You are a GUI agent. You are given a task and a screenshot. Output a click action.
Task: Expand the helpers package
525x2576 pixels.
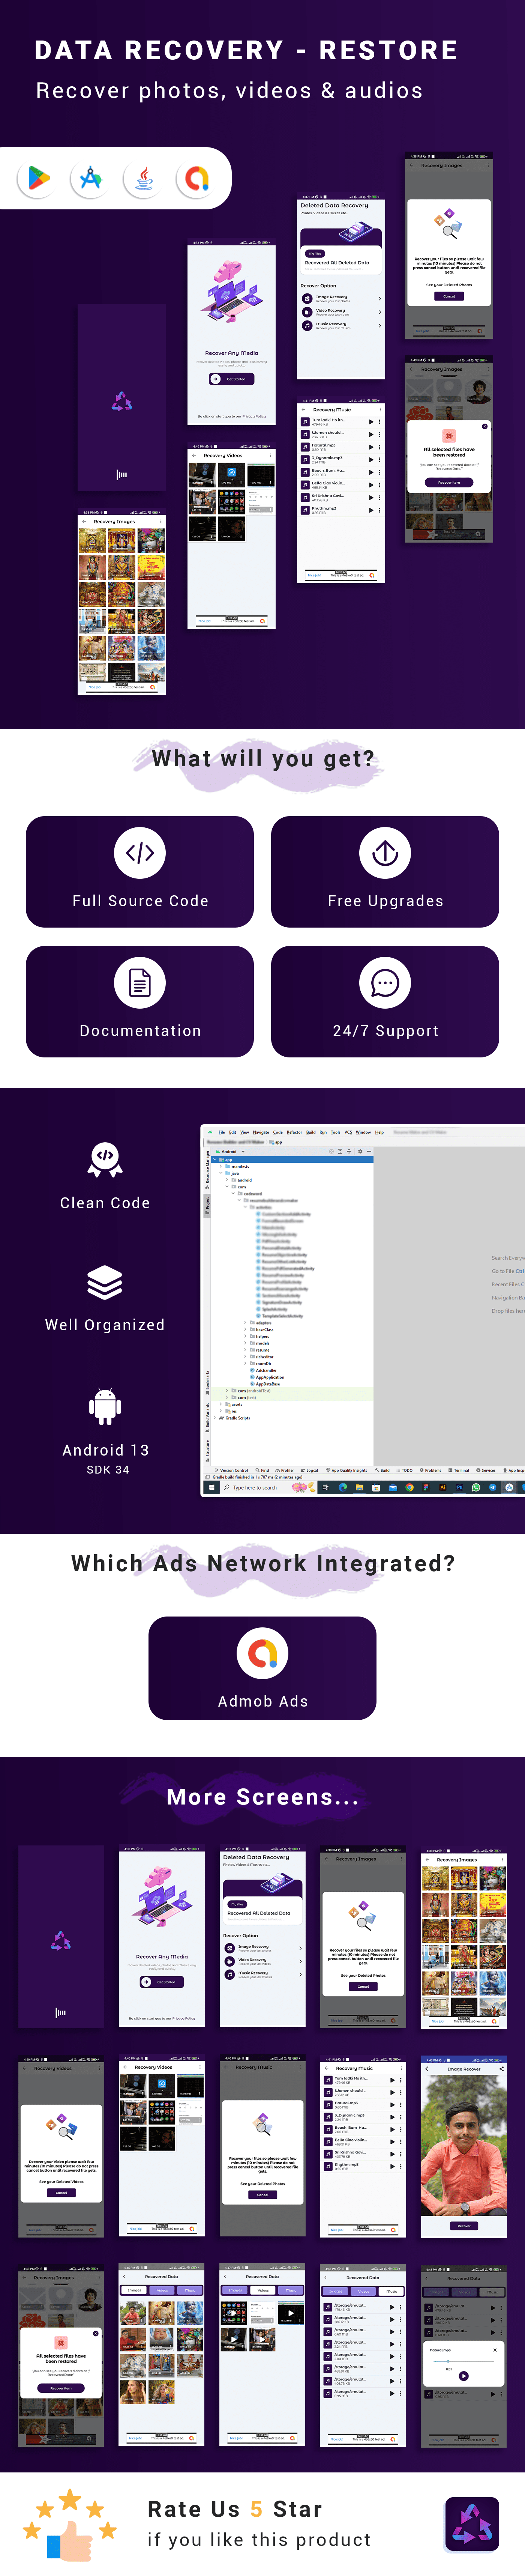245,1336
